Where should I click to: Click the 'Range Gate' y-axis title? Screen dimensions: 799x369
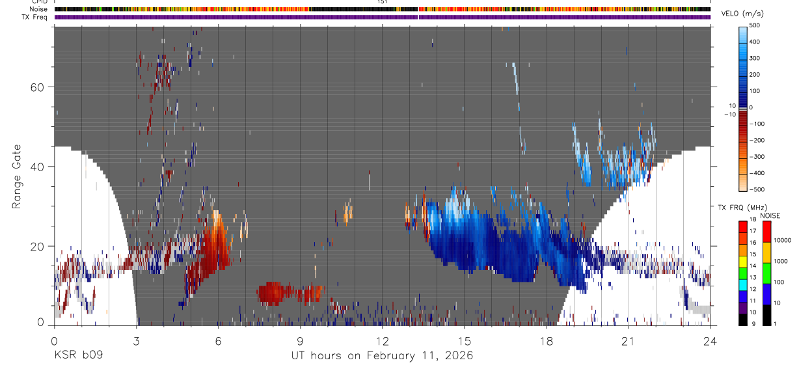(x=17, y=176)
